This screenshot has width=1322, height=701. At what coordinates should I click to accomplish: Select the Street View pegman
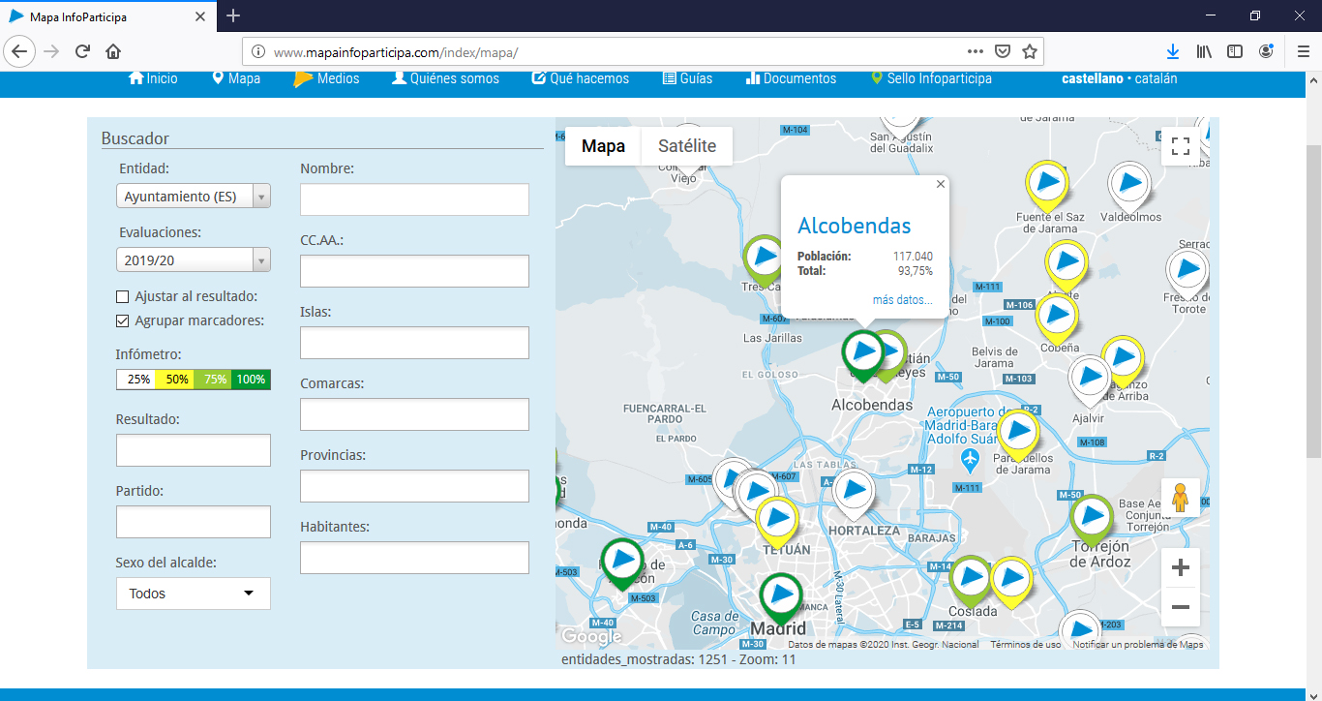point(1181,498)
